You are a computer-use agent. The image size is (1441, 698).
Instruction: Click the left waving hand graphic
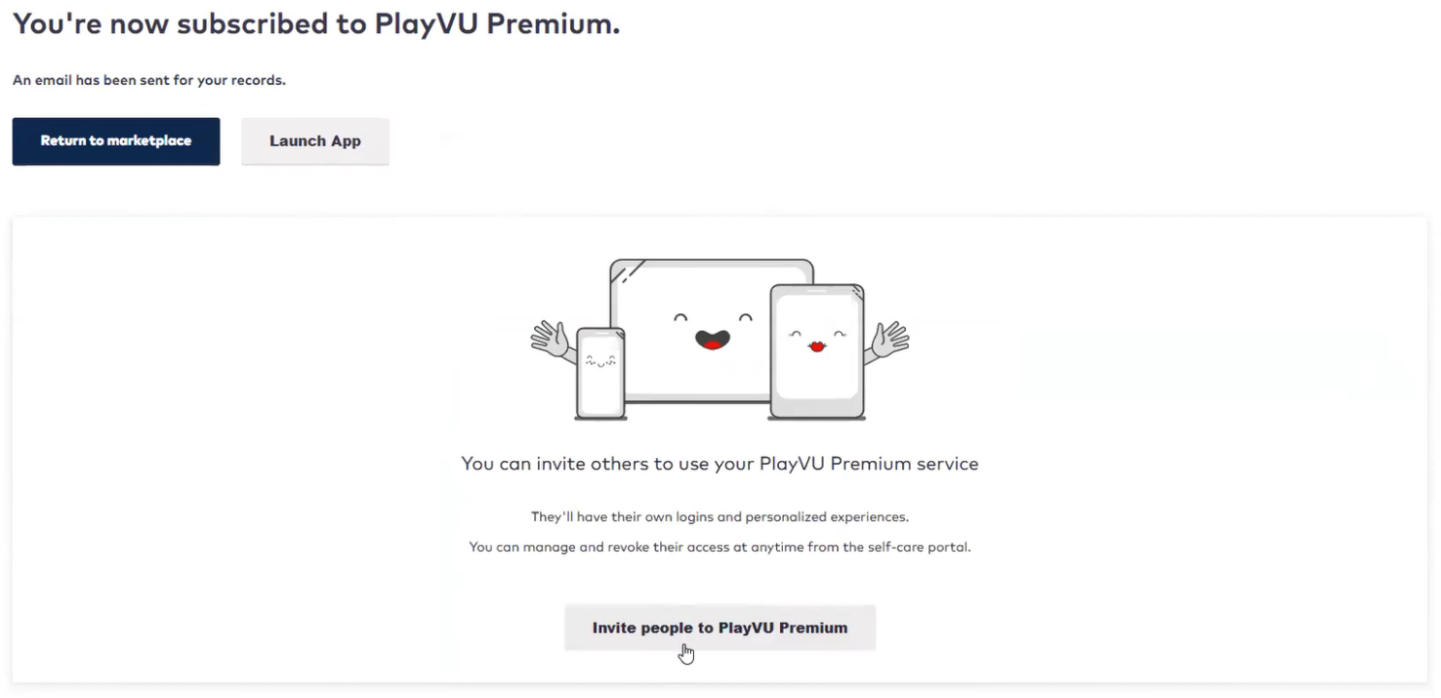553,341
